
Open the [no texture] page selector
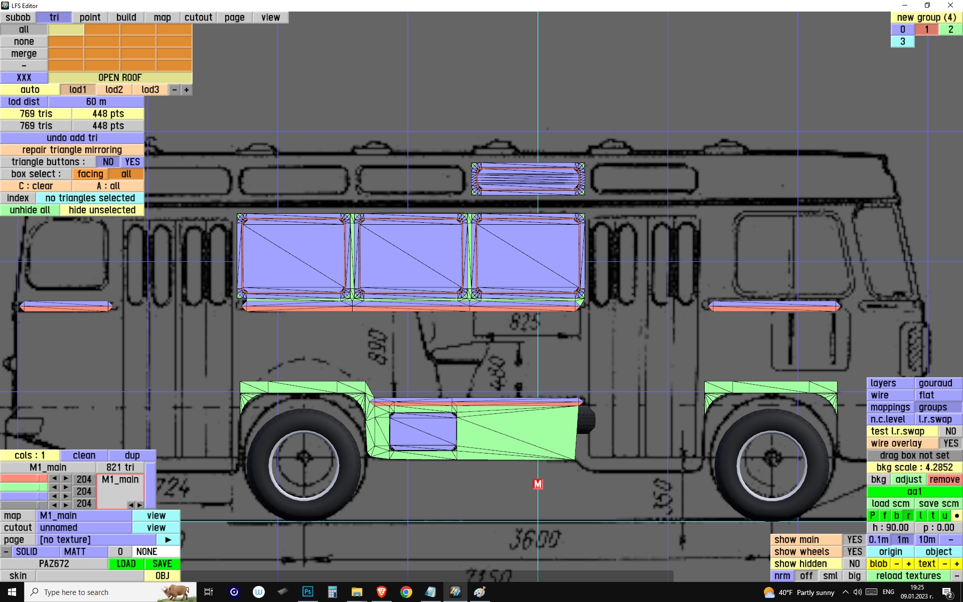click(95, 540)
